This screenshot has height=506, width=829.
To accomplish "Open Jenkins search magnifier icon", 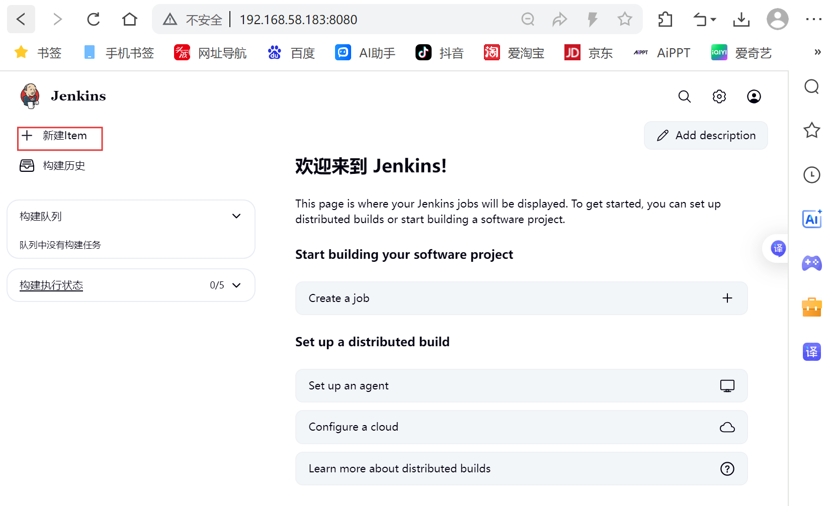I will [x=685, y=96].
